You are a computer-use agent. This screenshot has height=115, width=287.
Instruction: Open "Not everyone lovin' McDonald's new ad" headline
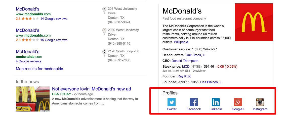[x=91, y=89]
